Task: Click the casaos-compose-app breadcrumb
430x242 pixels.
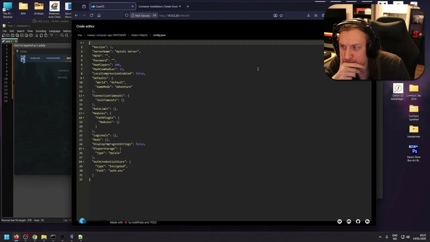Action: pyautogui.click(x=106, y=35)
